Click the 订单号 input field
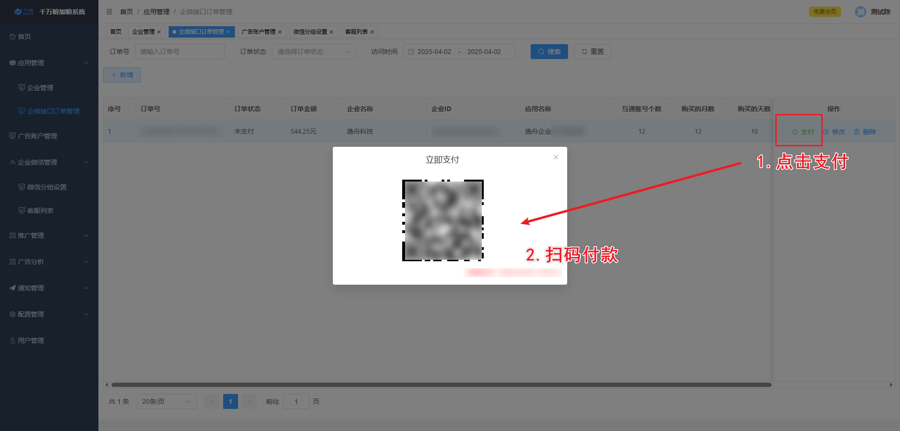Screen dimensions: 900x431 tap(180, 52)
